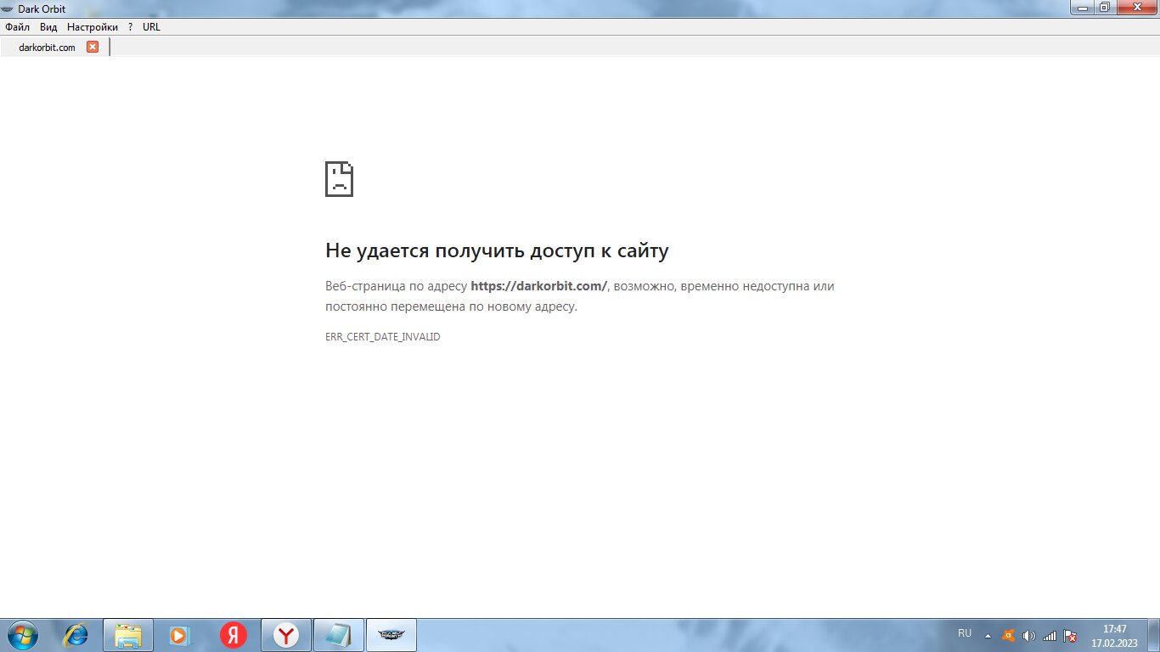Restore down the Dark Orbit window

[x=1105, y=8]
